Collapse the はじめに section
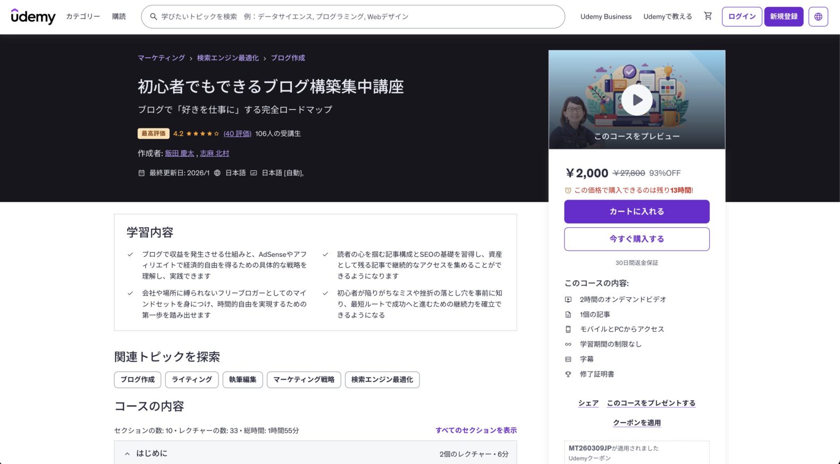Viewport: 840px width, 464px height. tap(128, 453)
